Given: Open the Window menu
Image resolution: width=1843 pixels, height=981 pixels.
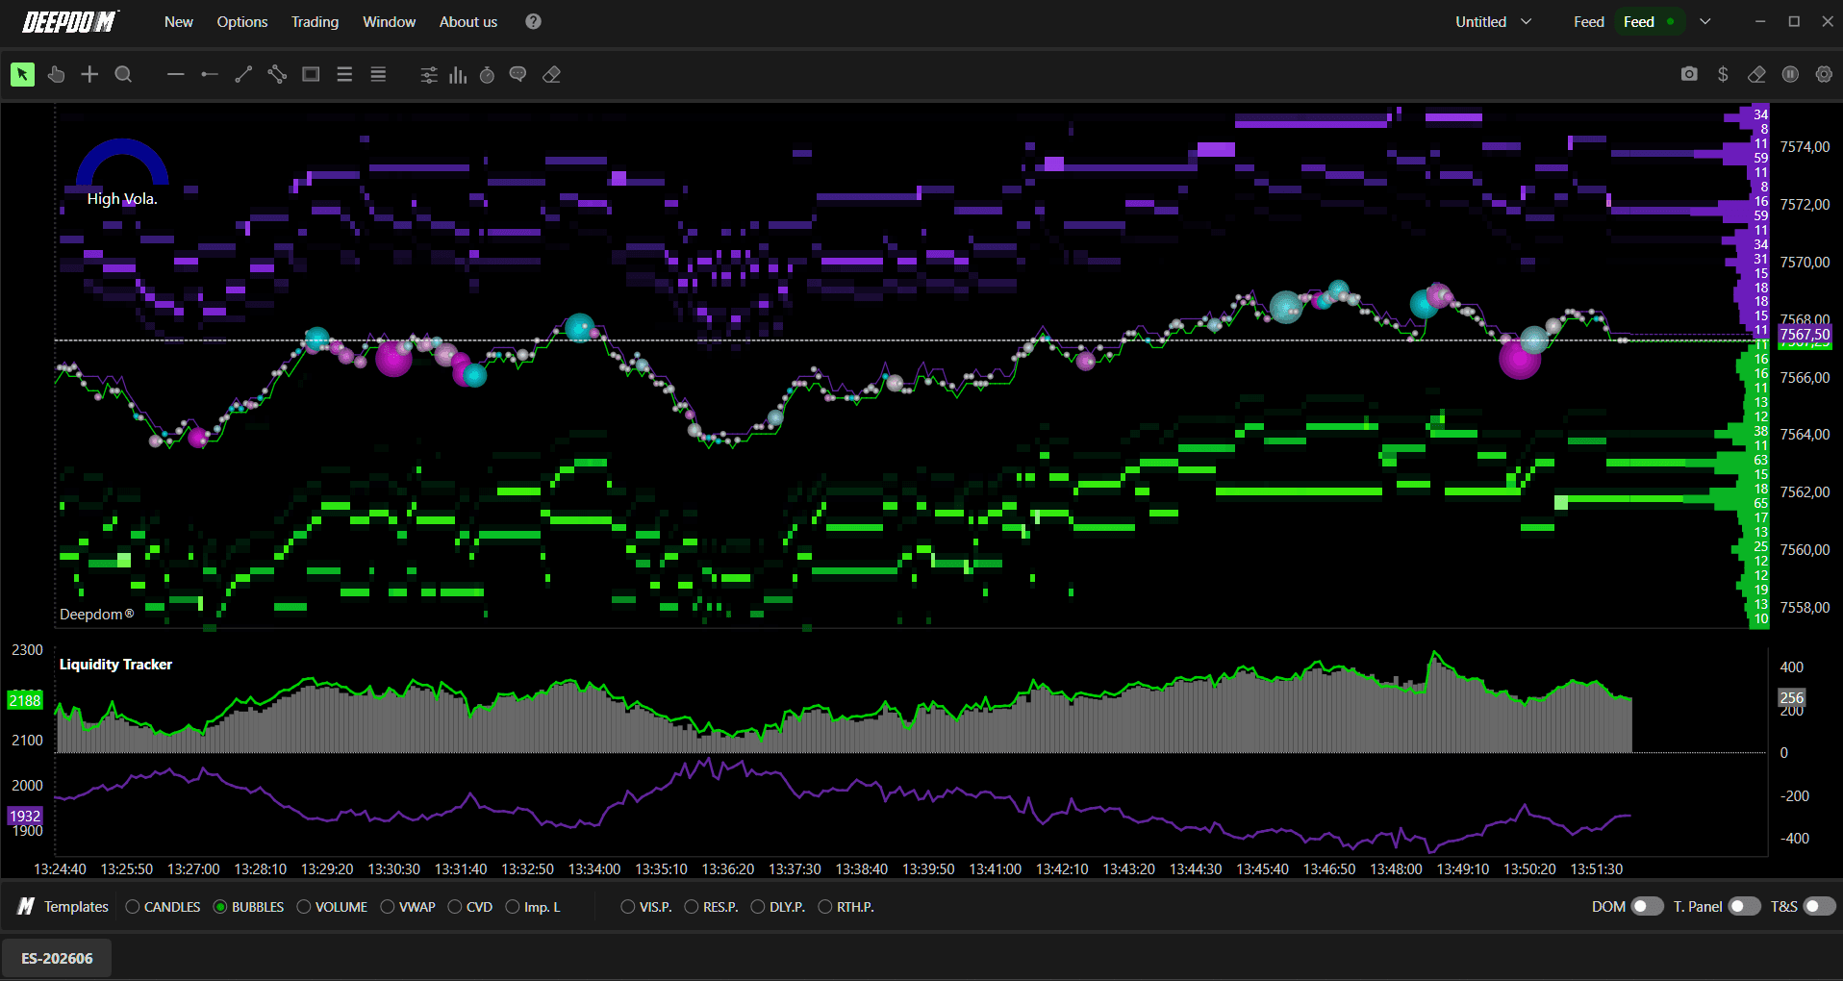Looking at the screenshot, I should coord(389,21).
